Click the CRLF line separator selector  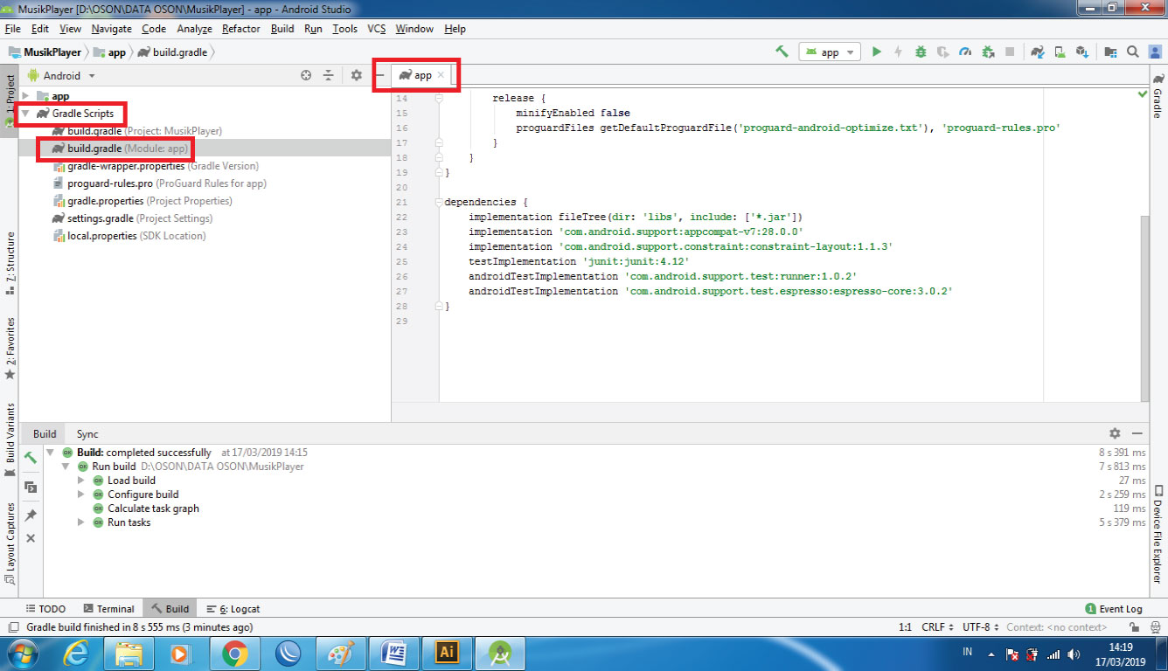pyautogui.click(x=937, y=627)
